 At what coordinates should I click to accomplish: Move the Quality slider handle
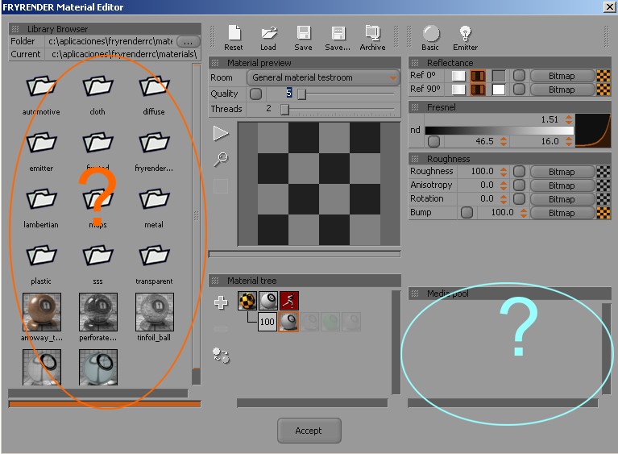pyautogui.click(x=301, y=94)
